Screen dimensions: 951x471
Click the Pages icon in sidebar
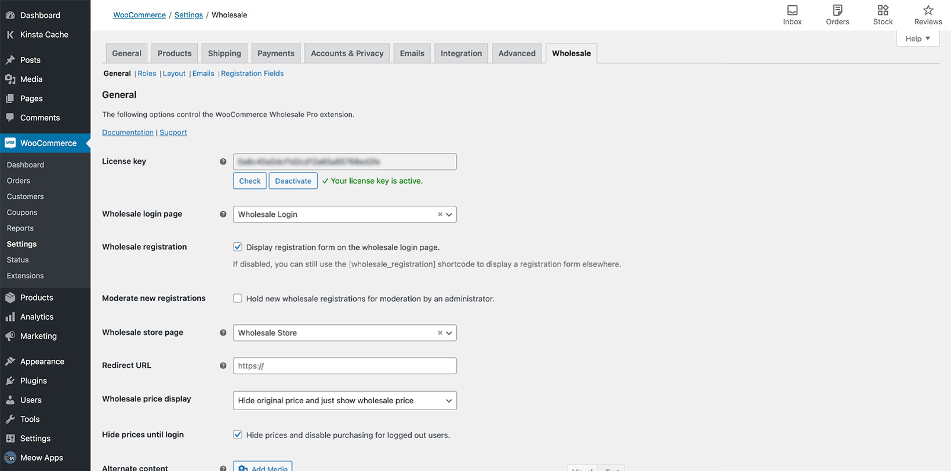click(10, 98)
